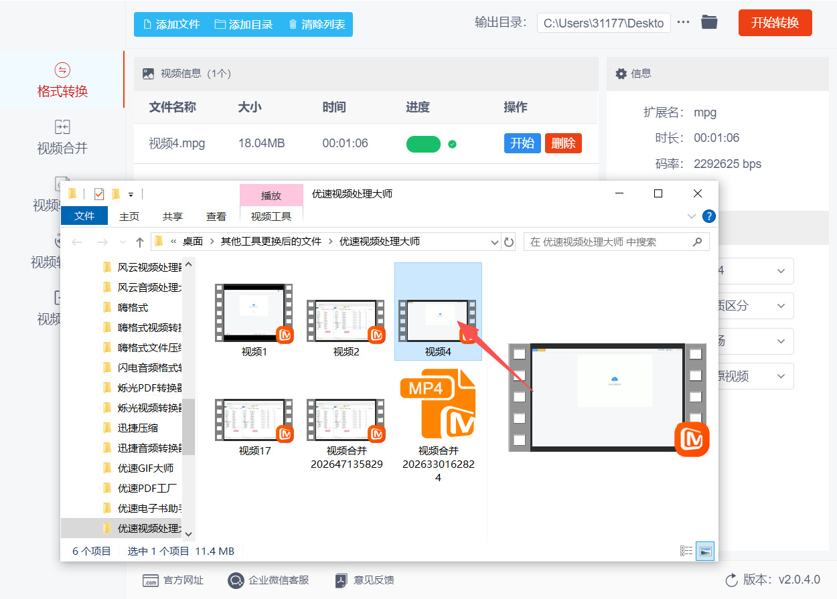Switch to large icons view in status bar
The image size is (837, 599).
705,551
